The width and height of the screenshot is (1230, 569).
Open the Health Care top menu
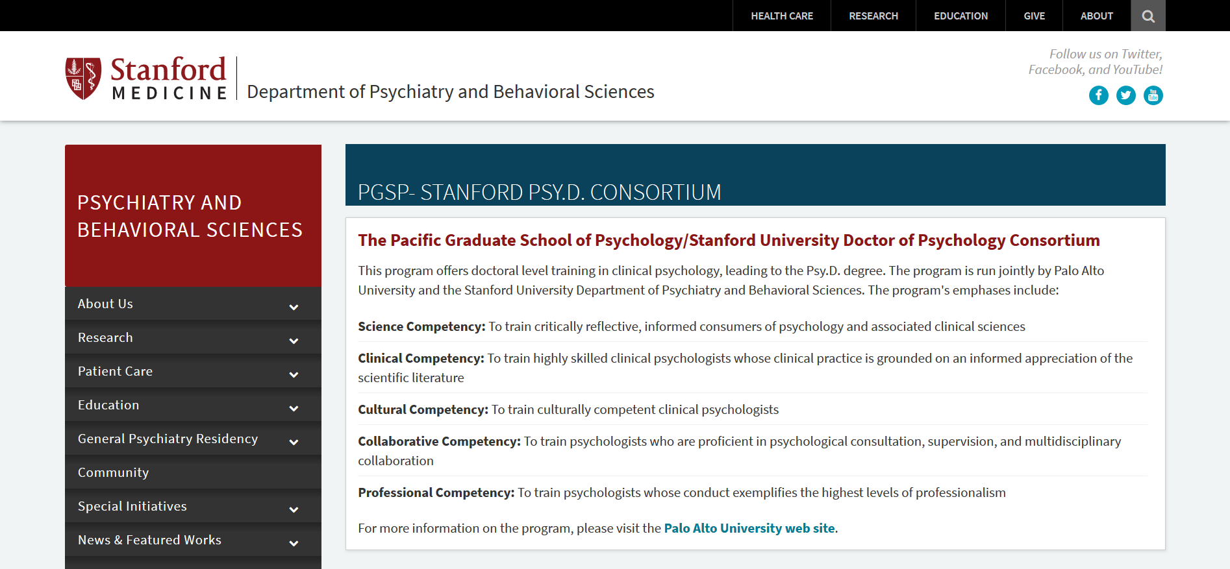click(782, 16)
